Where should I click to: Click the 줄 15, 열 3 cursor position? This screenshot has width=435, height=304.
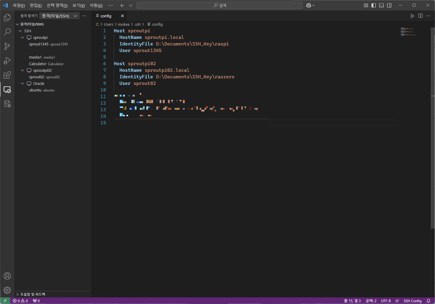pyautogui.click(x=352, y=301)
